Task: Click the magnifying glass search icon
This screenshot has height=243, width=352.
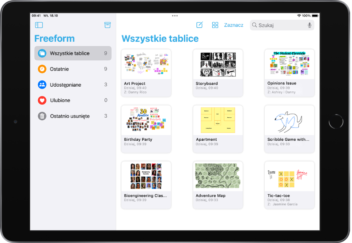Action: coord(254,25)
